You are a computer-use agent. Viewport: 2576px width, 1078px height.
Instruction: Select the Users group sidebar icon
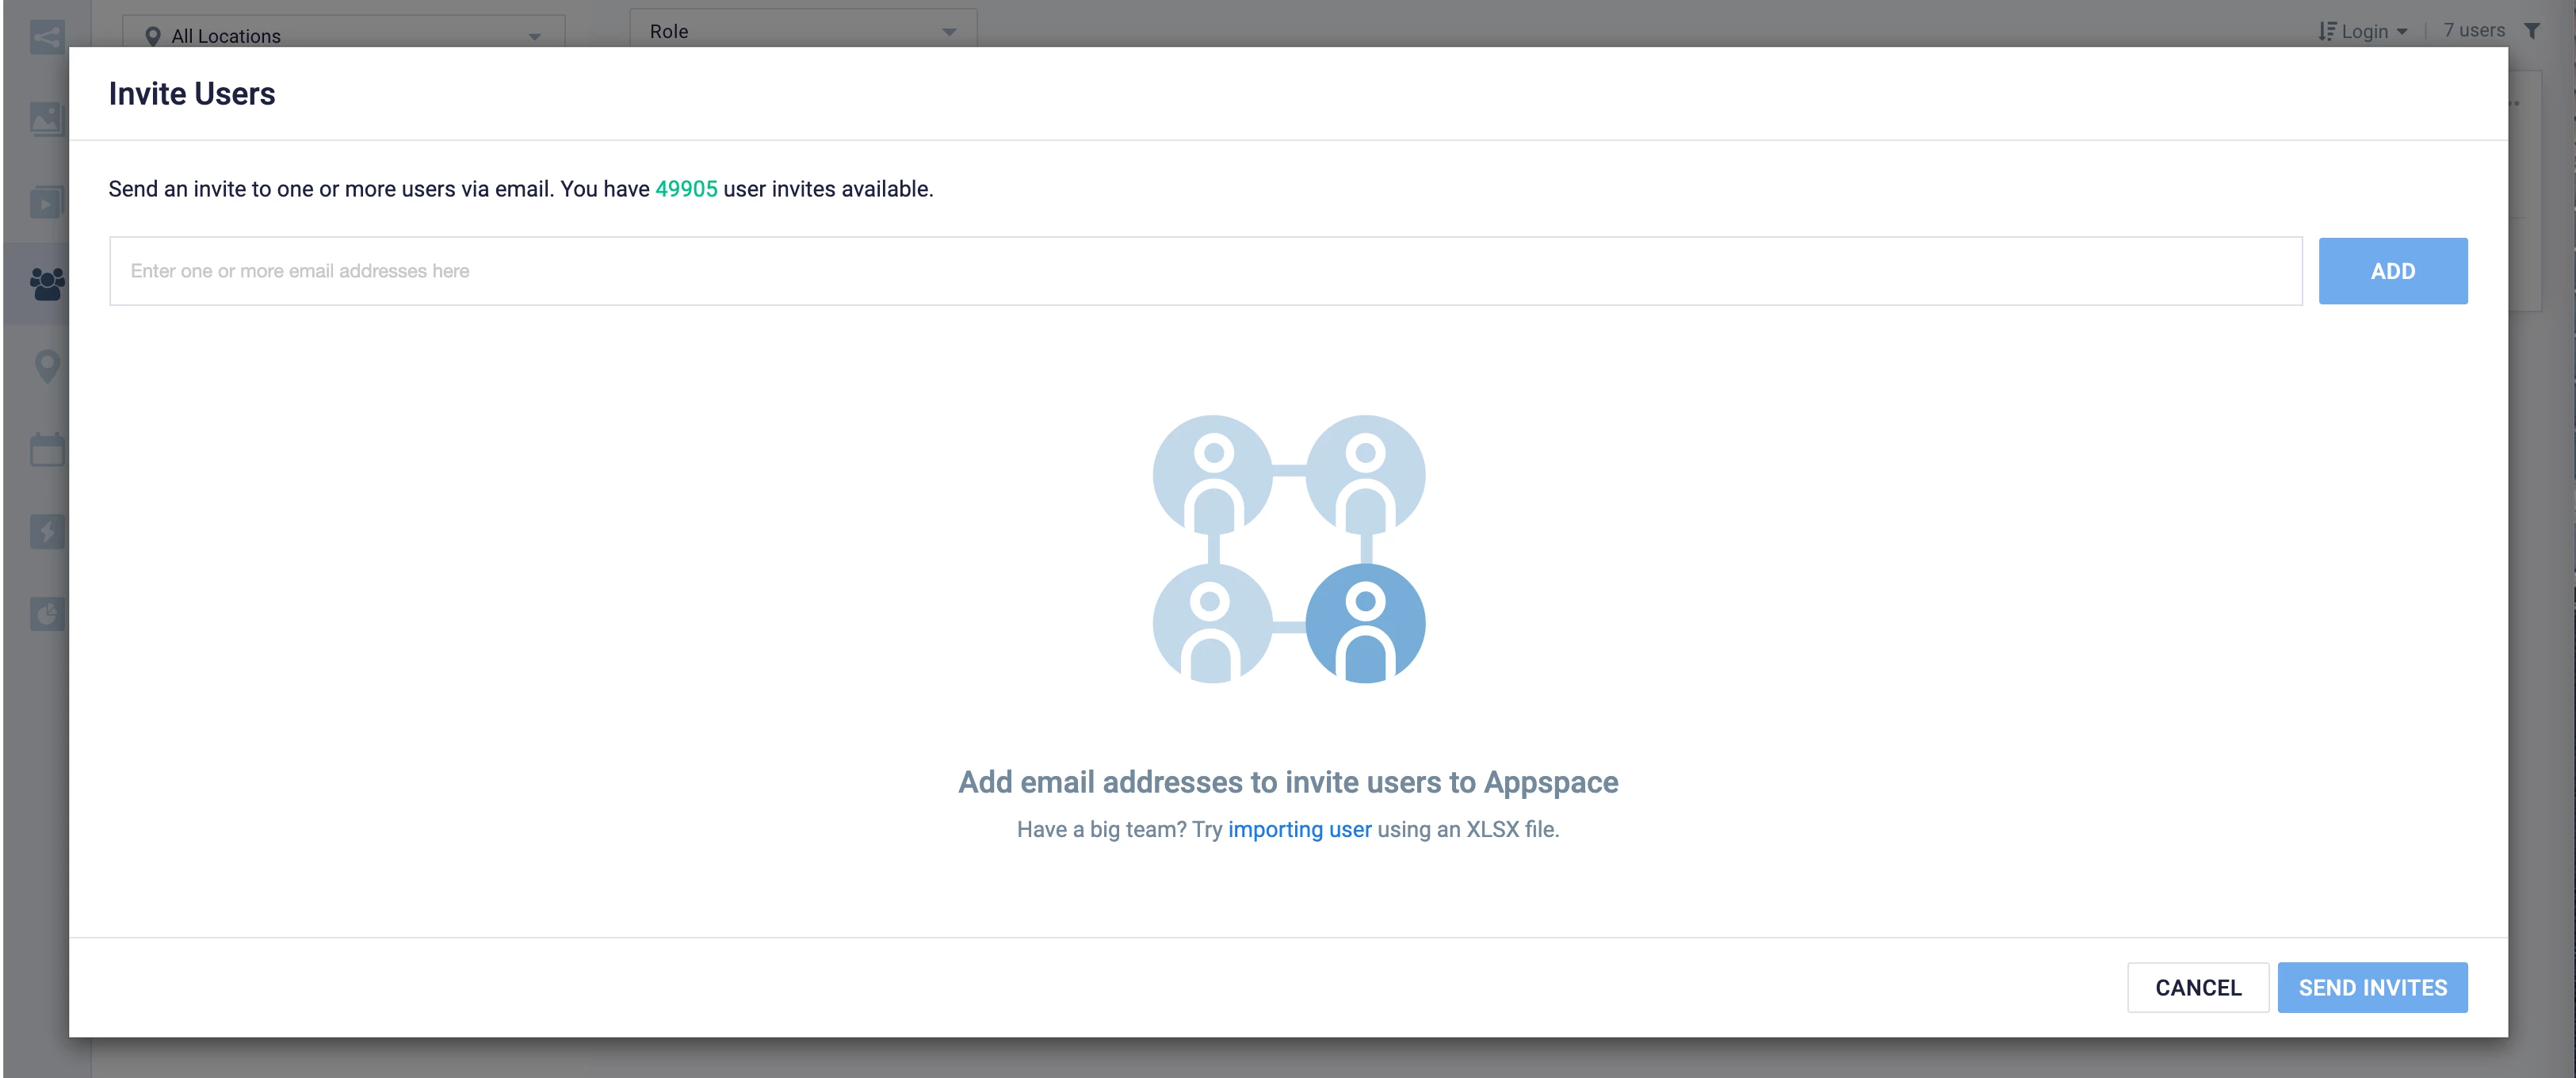46,284
